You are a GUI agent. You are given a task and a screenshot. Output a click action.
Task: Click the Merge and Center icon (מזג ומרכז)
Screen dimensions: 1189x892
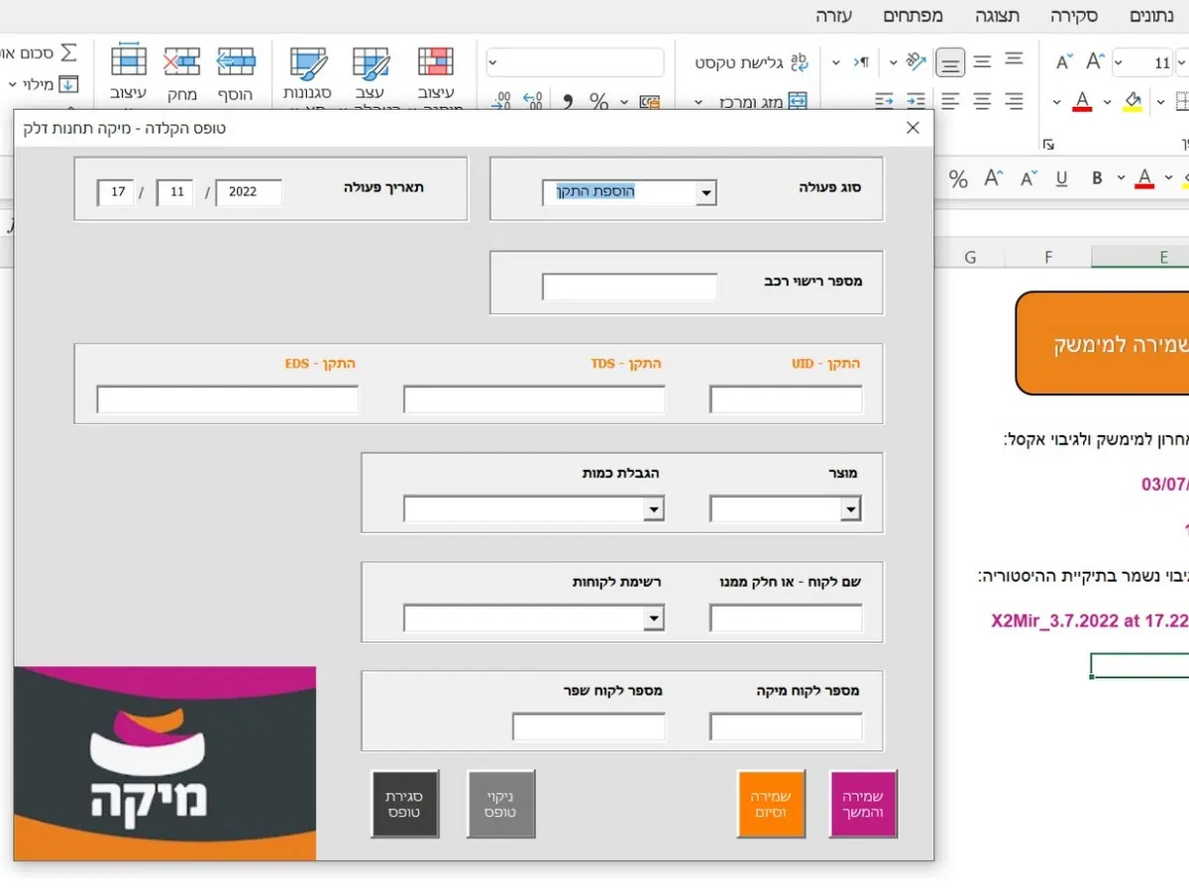point(797,102)
